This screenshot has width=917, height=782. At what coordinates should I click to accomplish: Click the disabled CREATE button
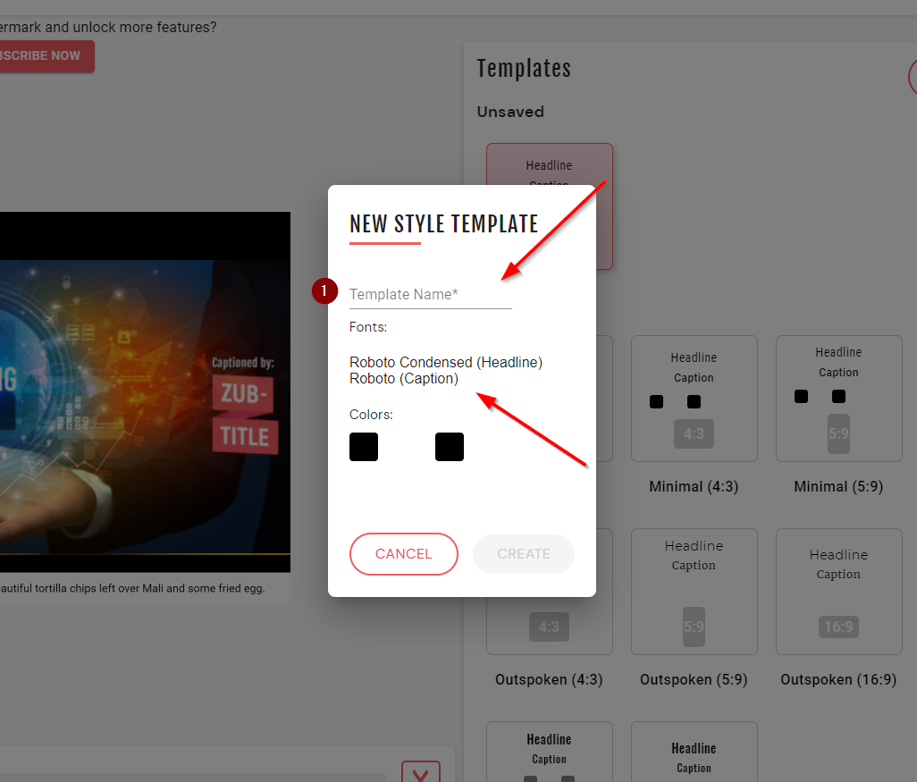(x=524, y=554)
